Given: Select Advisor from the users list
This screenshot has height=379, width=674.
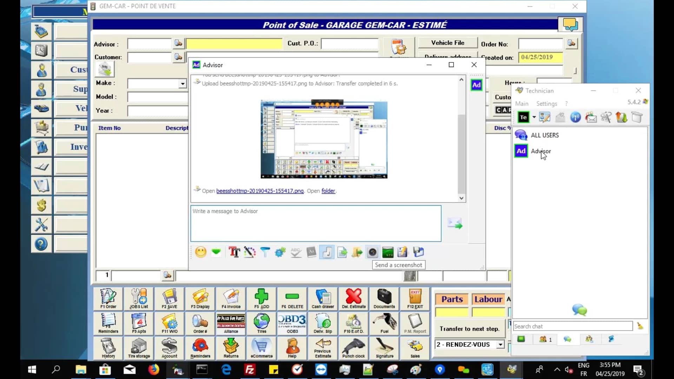Looking at the screenshot, I should click(541, 151).
